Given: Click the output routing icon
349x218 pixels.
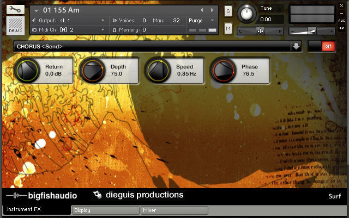Looking at the screenshot, I should pyautogui.click(x=34, y=21).
